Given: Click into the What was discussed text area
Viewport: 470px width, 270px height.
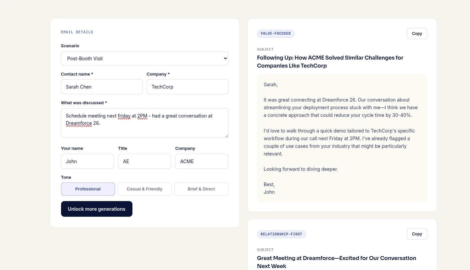Looking at the screenshot, I should (x=144, y=123).
